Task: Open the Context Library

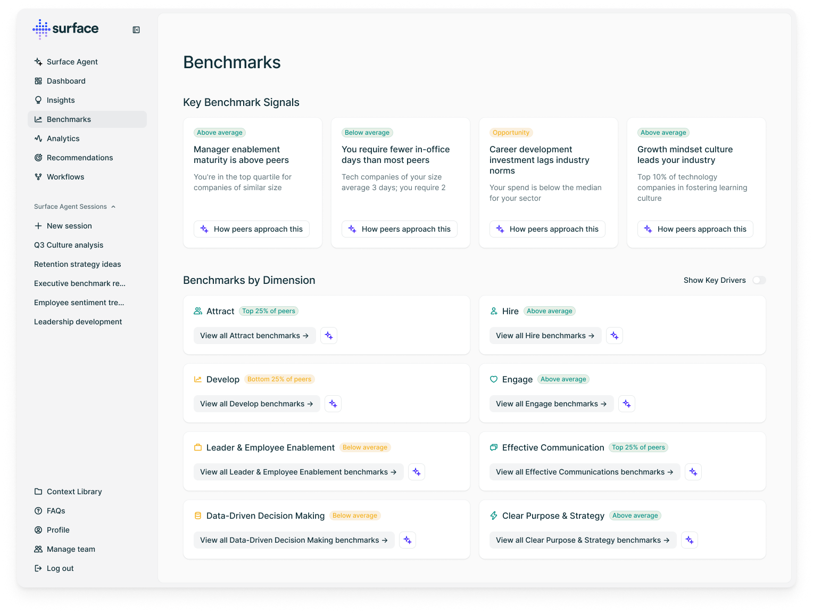Action: (74, 492)
